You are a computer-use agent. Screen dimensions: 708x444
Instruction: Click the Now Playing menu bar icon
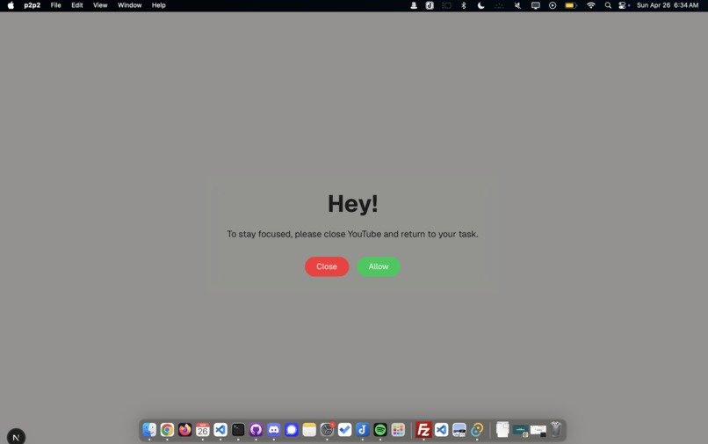[x=553, y=5]
